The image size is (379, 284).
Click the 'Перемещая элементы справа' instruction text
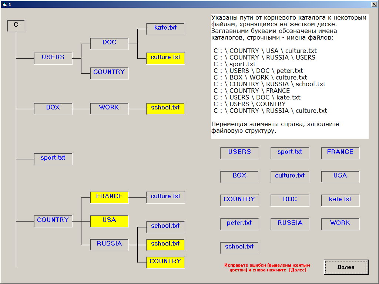(x=275, y=127)
